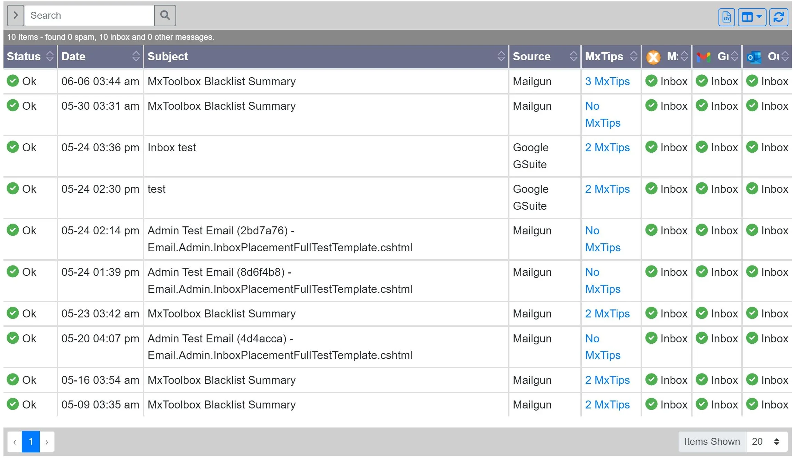The image size is (796, 459).
Task: Focus the Search input field
Action: [x=89, y=16]
